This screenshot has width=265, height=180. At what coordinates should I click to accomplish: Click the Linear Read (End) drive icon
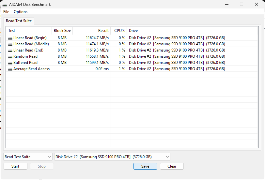point(10,50)
